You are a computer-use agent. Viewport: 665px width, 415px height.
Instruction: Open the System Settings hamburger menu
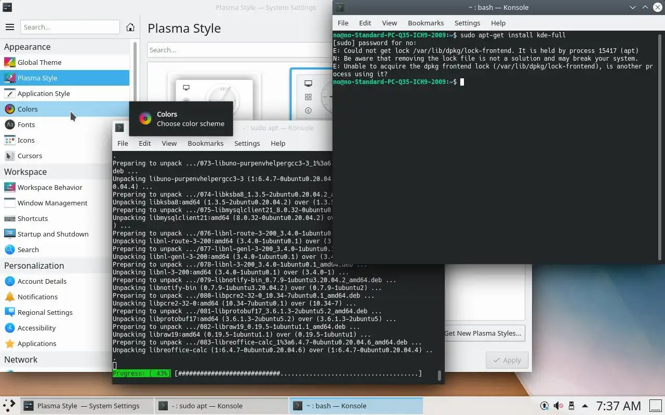(x=9, y=27)
